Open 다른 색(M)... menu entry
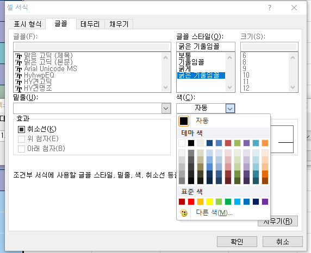Screen dimensions: 311x253 click(x=223, y=213)
